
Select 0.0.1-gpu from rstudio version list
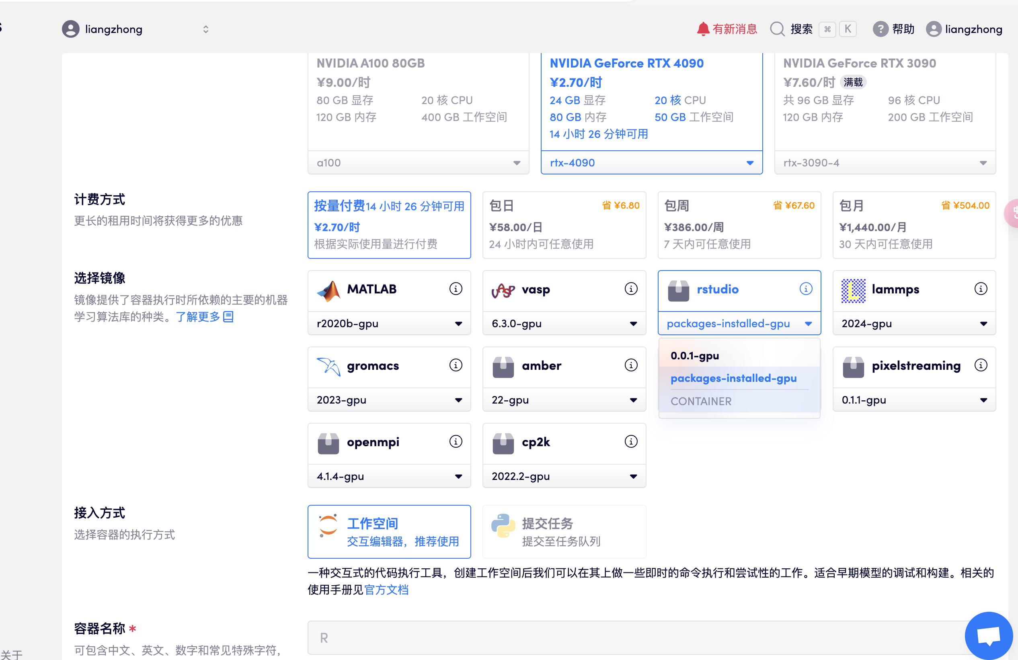(x=695, y=356)
